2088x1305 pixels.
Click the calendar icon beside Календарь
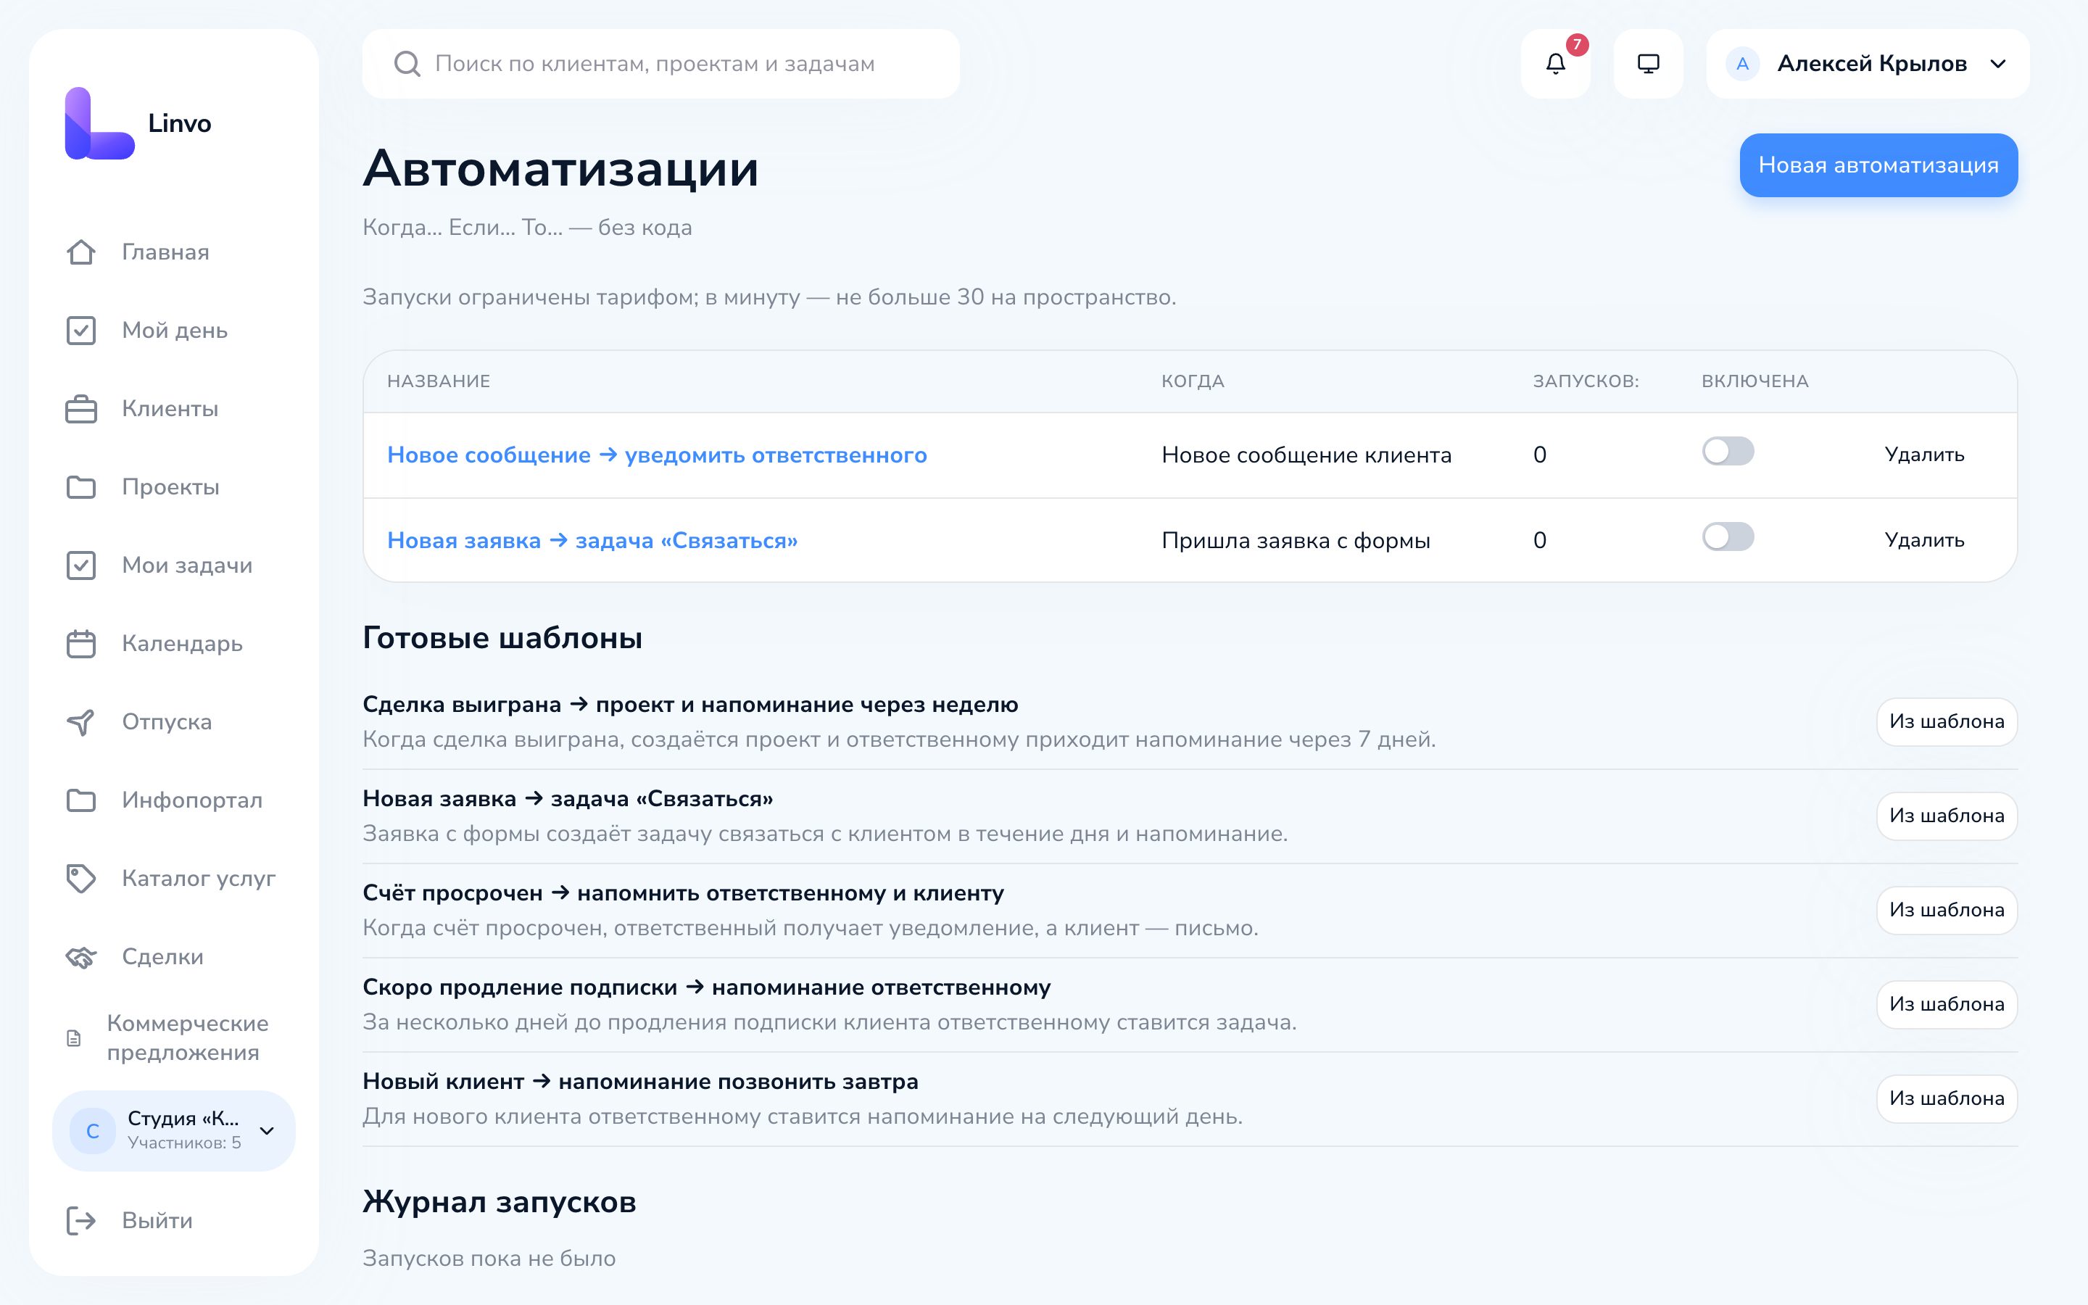click(x=81, y=644)
